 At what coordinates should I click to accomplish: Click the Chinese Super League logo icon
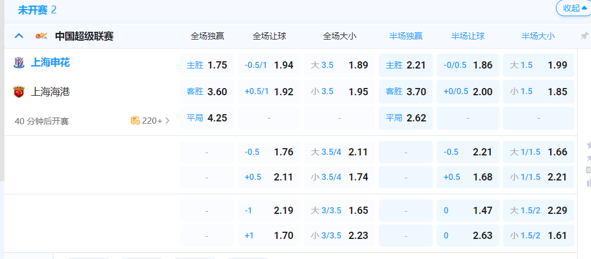(x=41, y=36)
